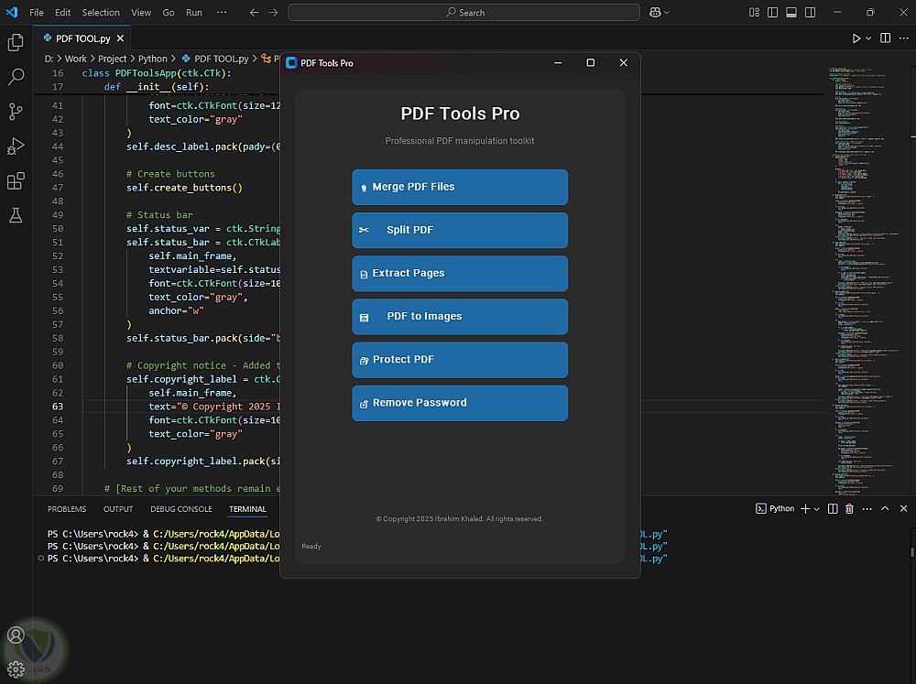916x684 pixels.
Task: Open the Testing flask icon
Action: [x=16, y=216]
